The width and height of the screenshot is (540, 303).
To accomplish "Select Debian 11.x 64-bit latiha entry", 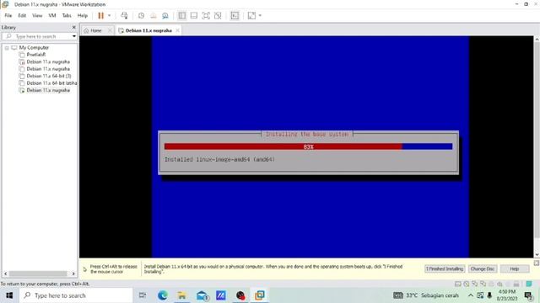I will 48,83.
